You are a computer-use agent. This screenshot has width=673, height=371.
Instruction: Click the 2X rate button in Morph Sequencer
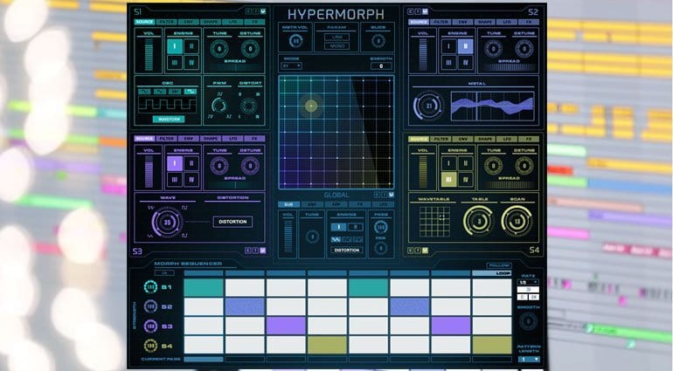[533, 297]
